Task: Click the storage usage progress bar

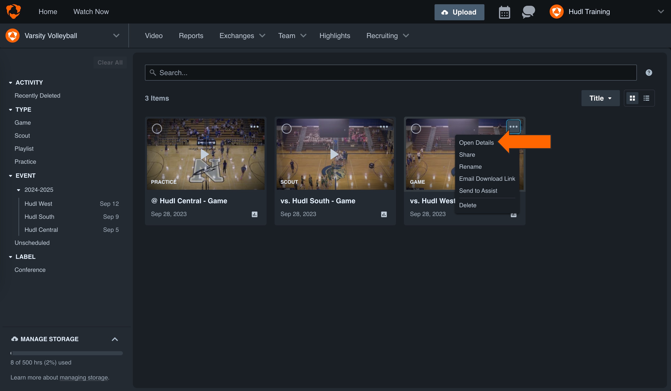Action: (66, 353)
